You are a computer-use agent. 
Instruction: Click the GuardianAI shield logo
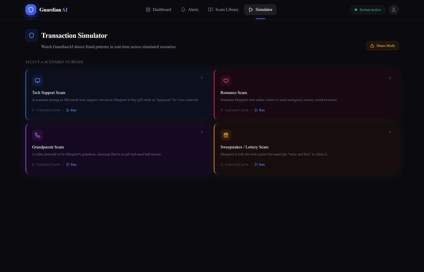31,9
